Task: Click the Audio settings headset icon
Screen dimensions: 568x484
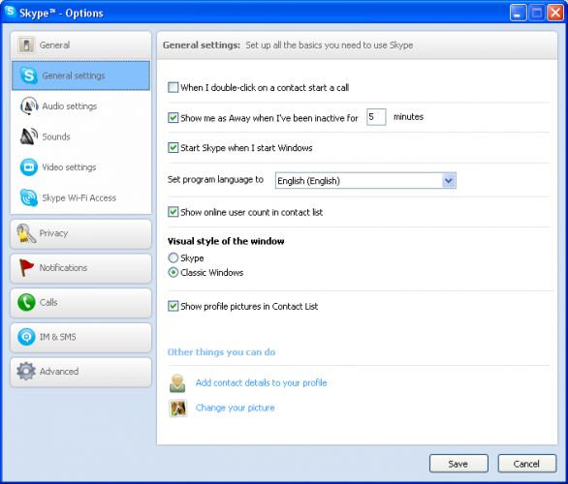Action: [29, 106]
